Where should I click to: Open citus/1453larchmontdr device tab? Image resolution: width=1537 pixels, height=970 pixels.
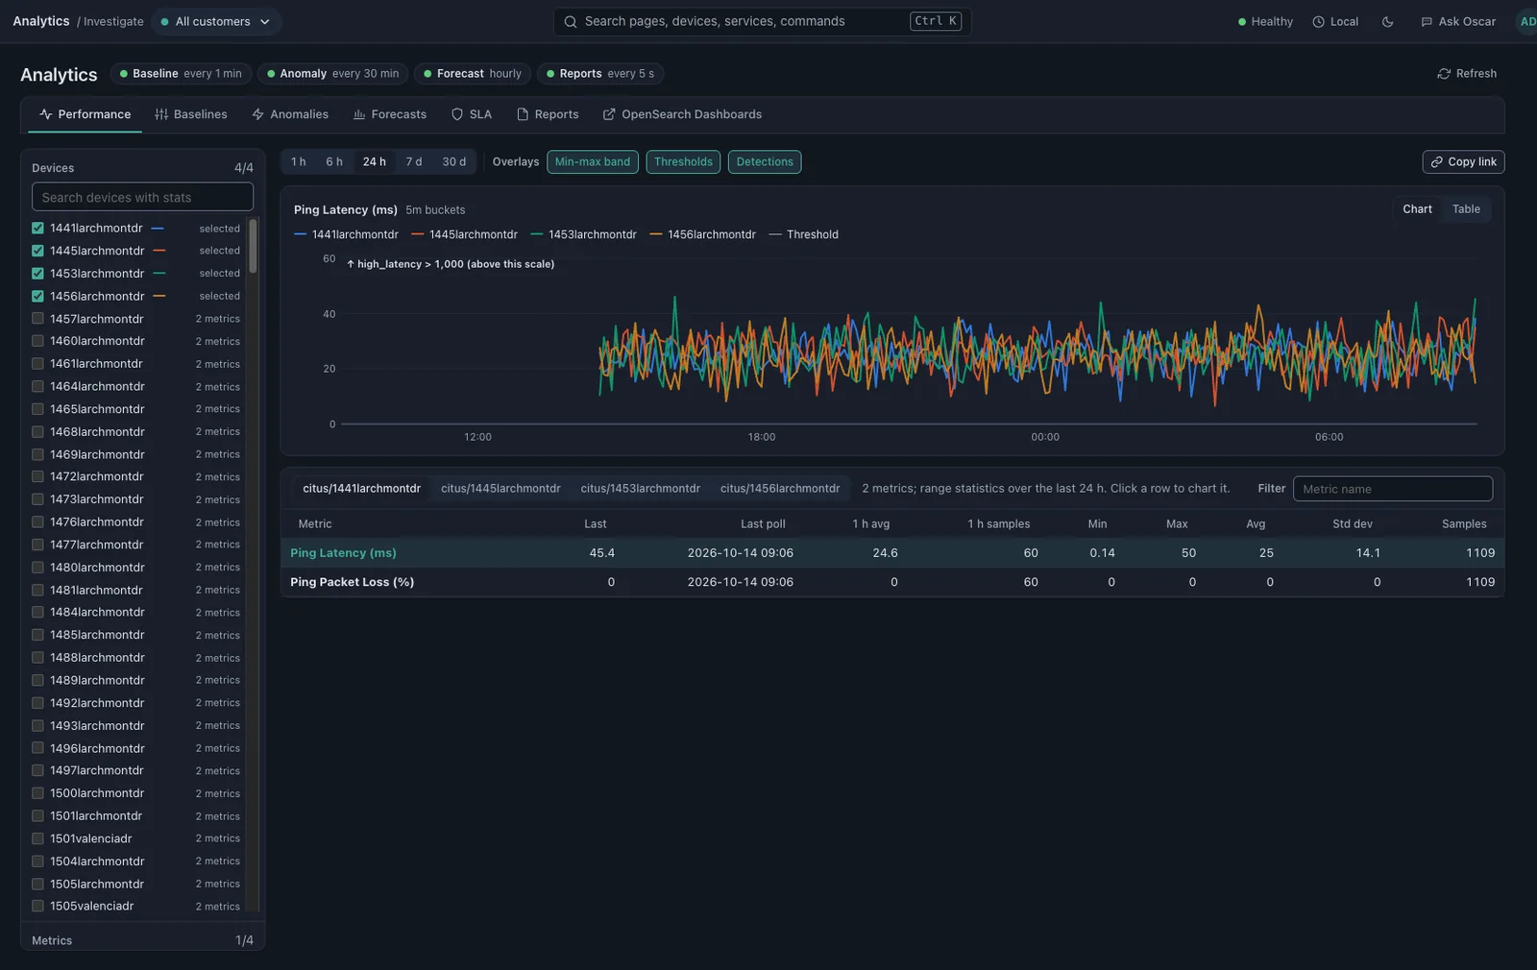pyautogui.click(x=640, y=489)
